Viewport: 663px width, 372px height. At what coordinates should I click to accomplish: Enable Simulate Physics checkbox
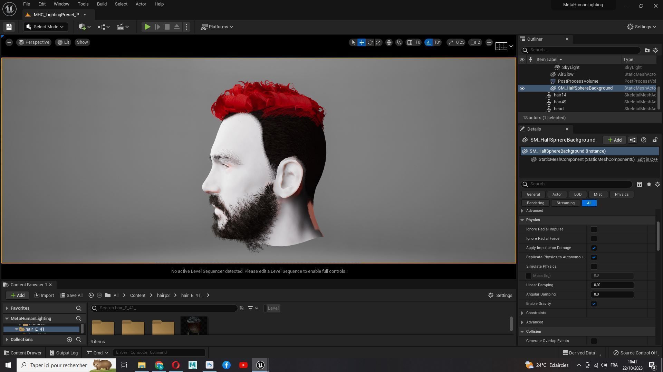(x=594, y=267)
